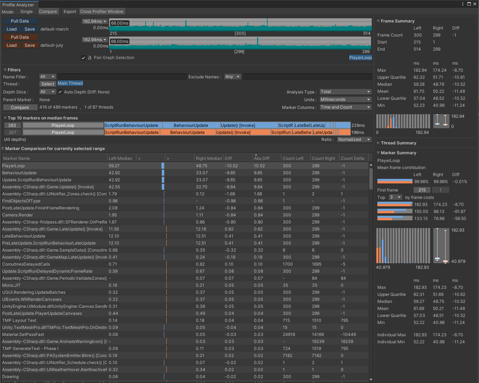Click the marker table vertical scrollbar
Screen dimensions: 479x383
371,179
